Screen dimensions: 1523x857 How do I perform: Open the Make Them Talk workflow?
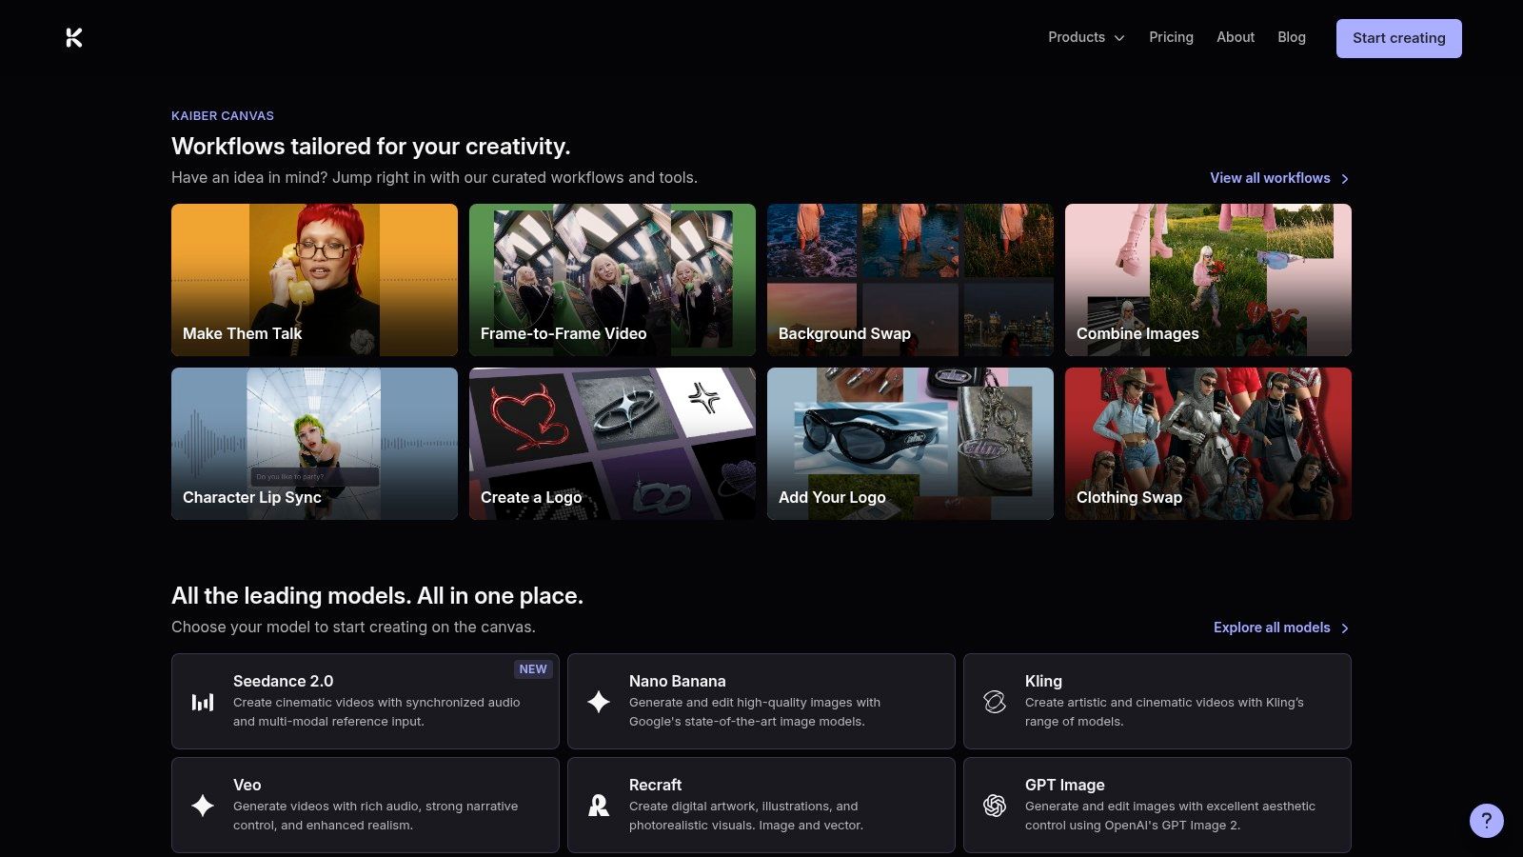314,280
